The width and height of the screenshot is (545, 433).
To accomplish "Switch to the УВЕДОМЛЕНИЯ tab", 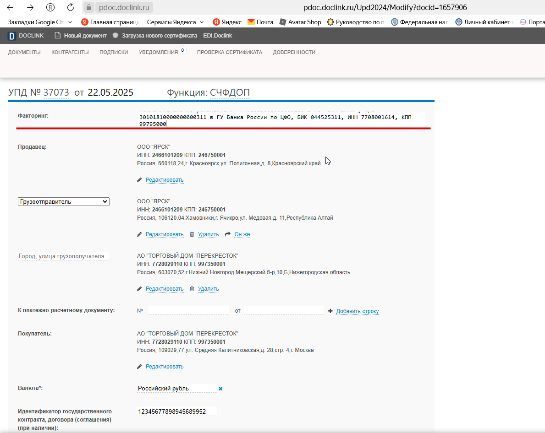I will pyautogui.click(x=158, y=52).
